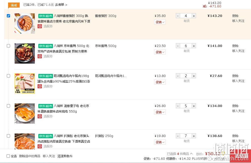Image resolution: width=251 pixels, height=163 pixels.
Task: Move 酱香猪肘 to 移入关注
Action: (238, 21)
